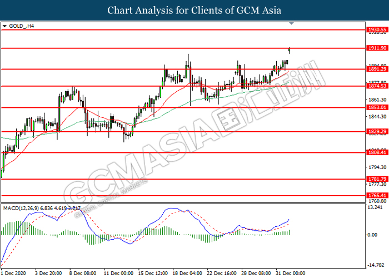Click the 28 Dec 08:00 date label
This screenshot has height=278, width=389.
pyautogui.click(x=256, y=274)
